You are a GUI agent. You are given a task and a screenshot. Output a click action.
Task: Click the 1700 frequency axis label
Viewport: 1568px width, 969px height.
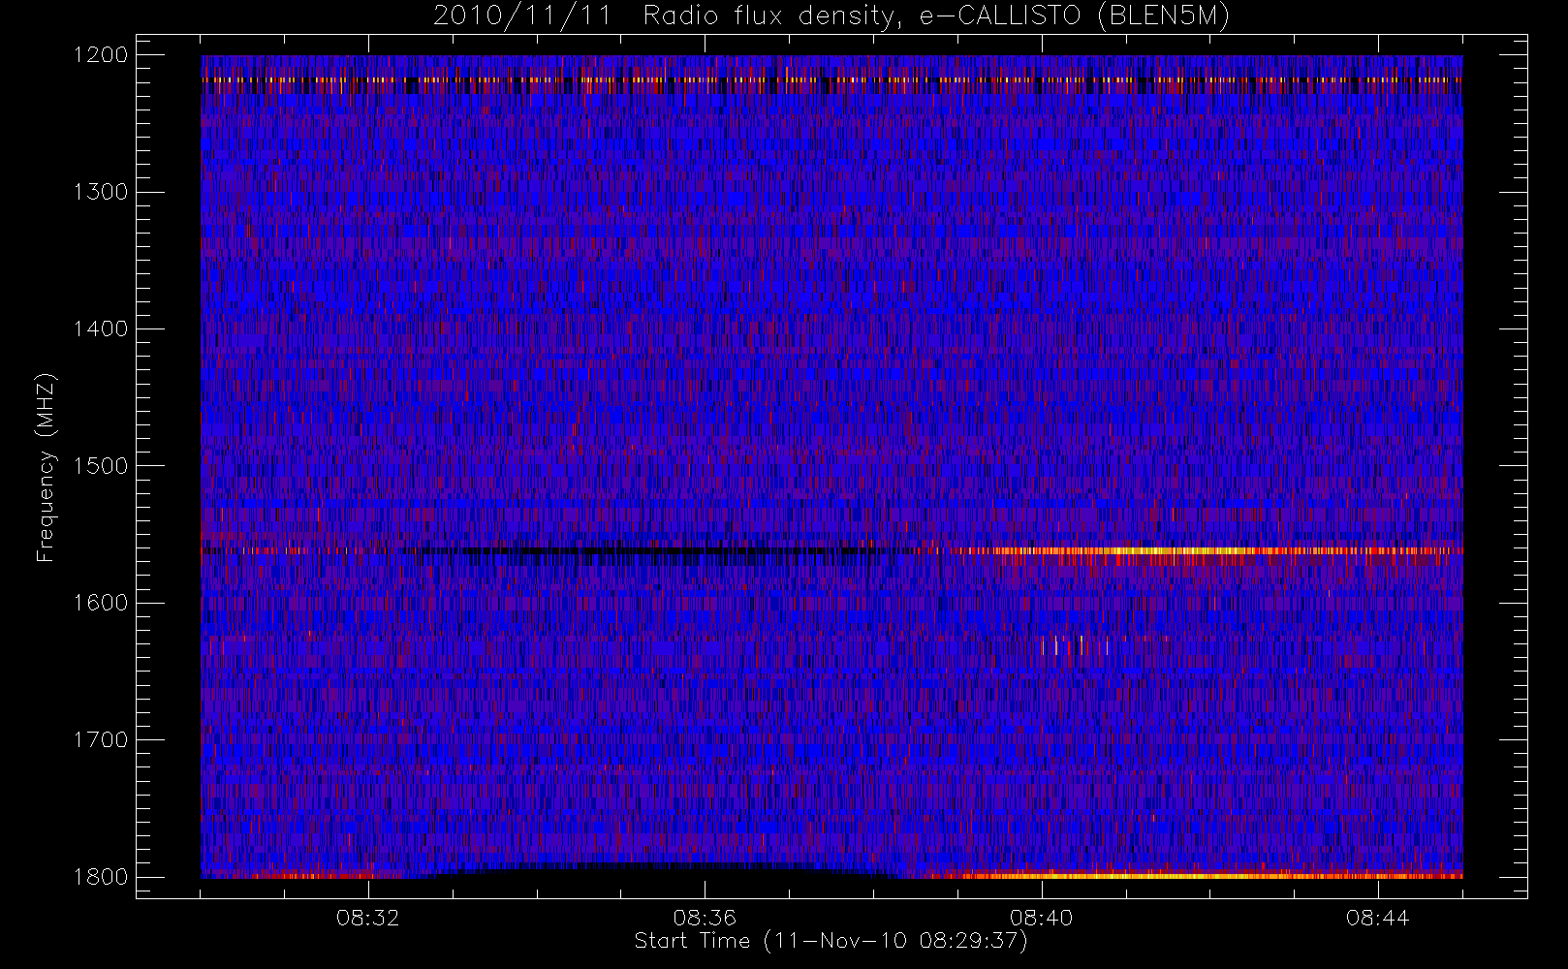101,739
